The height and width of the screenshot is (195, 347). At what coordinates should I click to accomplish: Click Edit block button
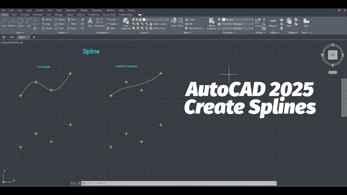(x=189, y=24)
